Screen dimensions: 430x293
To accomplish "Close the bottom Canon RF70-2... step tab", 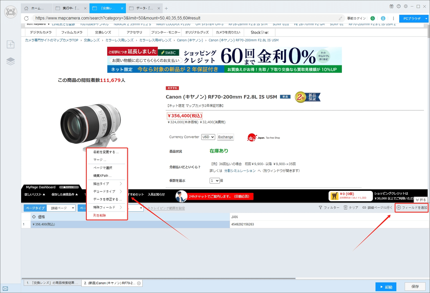I will pyautogui.click(x=139, y=283).
